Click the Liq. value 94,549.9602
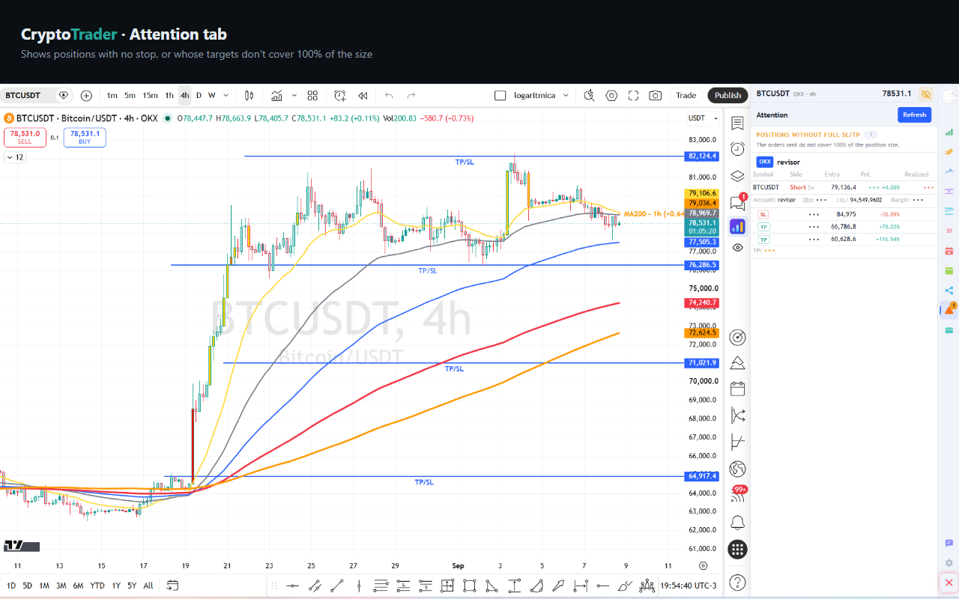Screen dimensions: 959x599 (866, 200)
